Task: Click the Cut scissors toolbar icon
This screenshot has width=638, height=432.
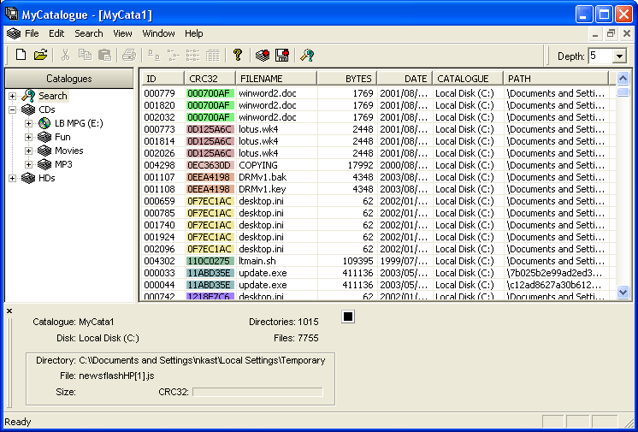Action: [x=65, y=55]
